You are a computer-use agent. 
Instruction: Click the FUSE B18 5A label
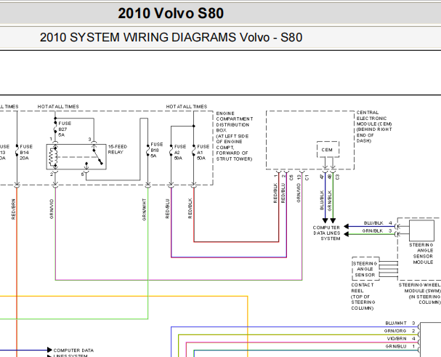(x=157, y=150)
